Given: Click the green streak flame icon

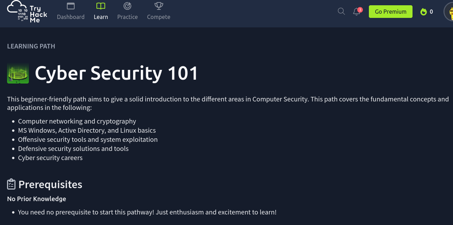Looking at the screenshot, I should (x=423, y=12).
